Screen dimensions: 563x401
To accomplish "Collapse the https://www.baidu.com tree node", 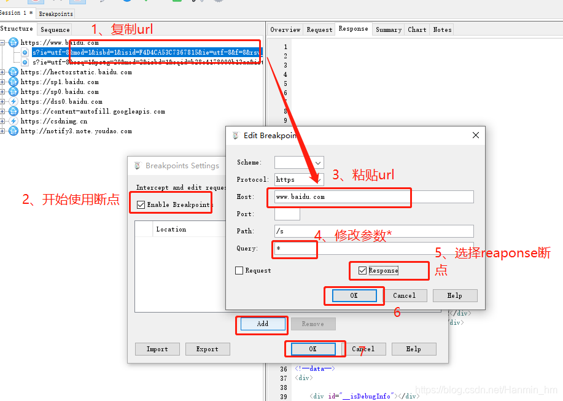I will pyautogui.click(x=2, y=43).
